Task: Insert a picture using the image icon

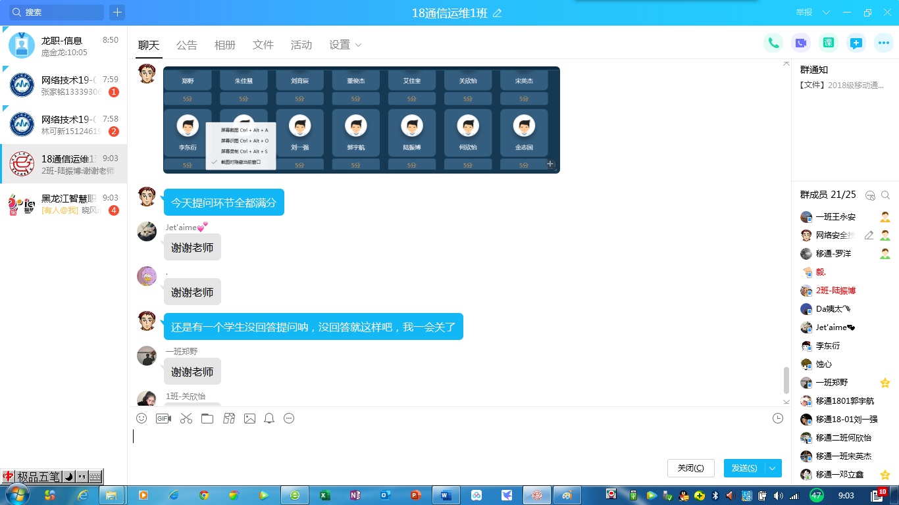Action: pyautogui.click(x=249, y=418)
